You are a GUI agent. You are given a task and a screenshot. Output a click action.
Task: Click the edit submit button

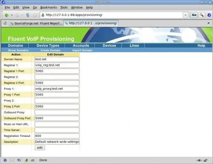point(40,148)
